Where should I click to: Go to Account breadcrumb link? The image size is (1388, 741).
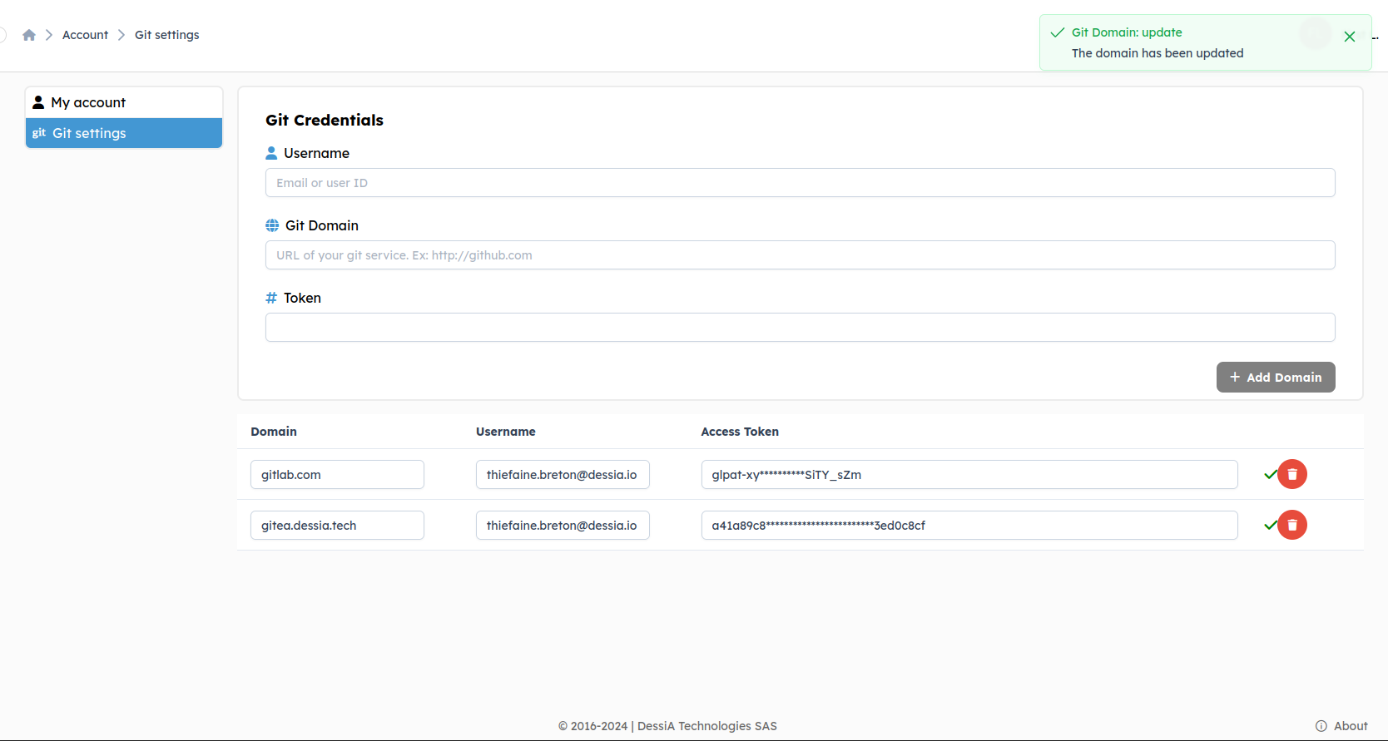click(85, 35)
